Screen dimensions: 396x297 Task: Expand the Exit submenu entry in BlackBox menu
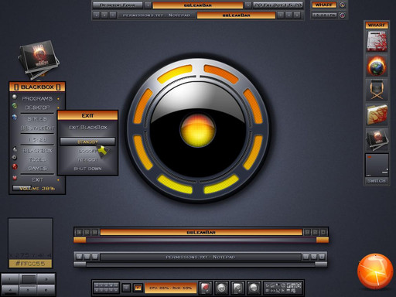pos(37,179)
